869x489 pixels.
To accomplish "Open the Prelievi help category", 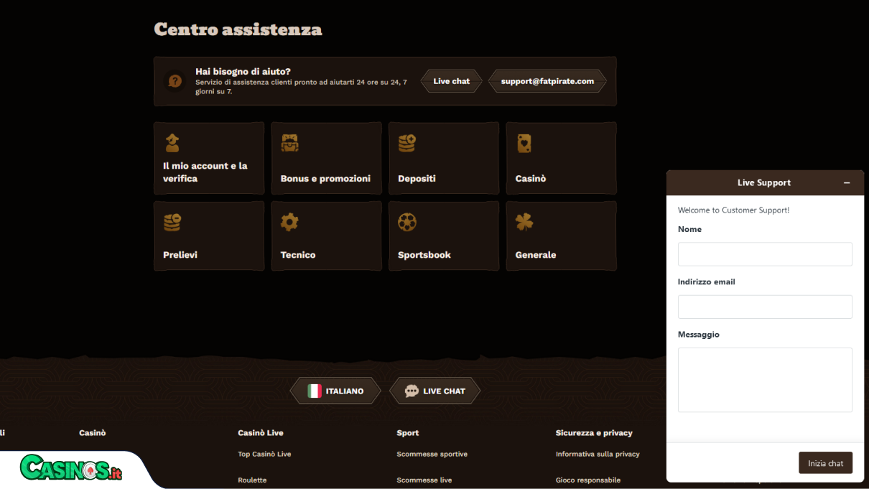I will pos(209,236).
